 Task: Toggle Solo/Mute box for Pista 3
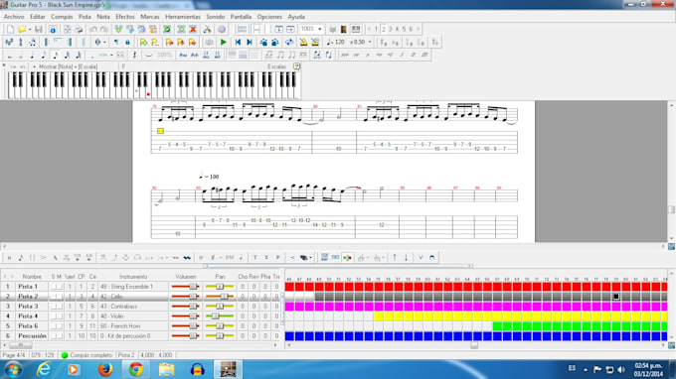pos(57,307)
